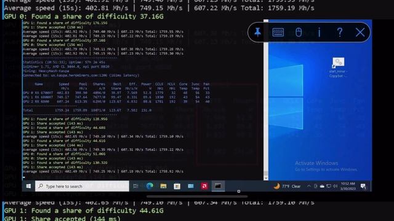Open File Explorer from the taskbar
Image resolution: width=394 pixels, height=221 pixels.
pyautogui.click(x=163, y=186)
